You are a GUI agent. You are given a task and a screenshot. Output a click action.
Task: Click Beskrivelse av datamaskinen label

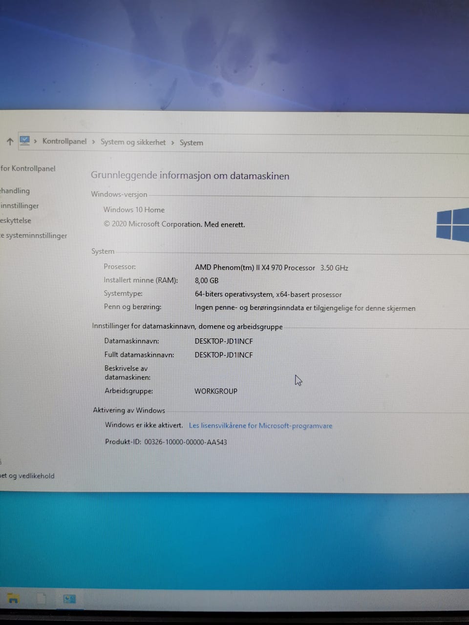coord(127,373)
